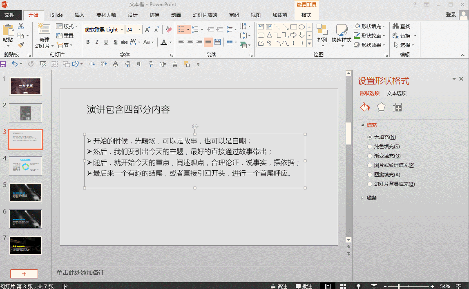Undo the last action in quick access toolbar
469x289 pixels.
pyautogui.click(x=15, y=64)
